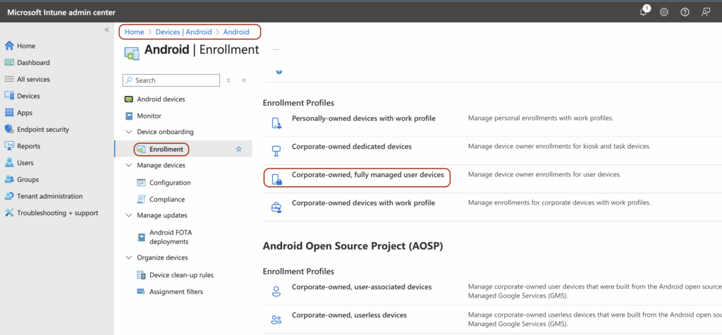Image resolution: width=722 pixels, height=335 pixels.
Task: Click Home link in the breadcrumb
Action: (x=134, y=32)
